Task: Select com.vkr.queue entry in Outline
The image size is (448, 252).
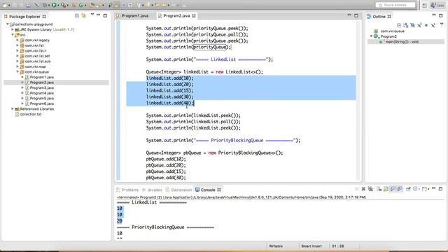Action: coord(392,31)
